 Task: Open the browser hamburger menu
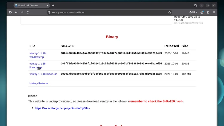click(x=214, y=13)
